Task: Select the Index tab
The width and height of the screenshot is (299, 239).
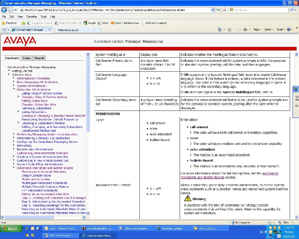Action: (x=26, y=58)
